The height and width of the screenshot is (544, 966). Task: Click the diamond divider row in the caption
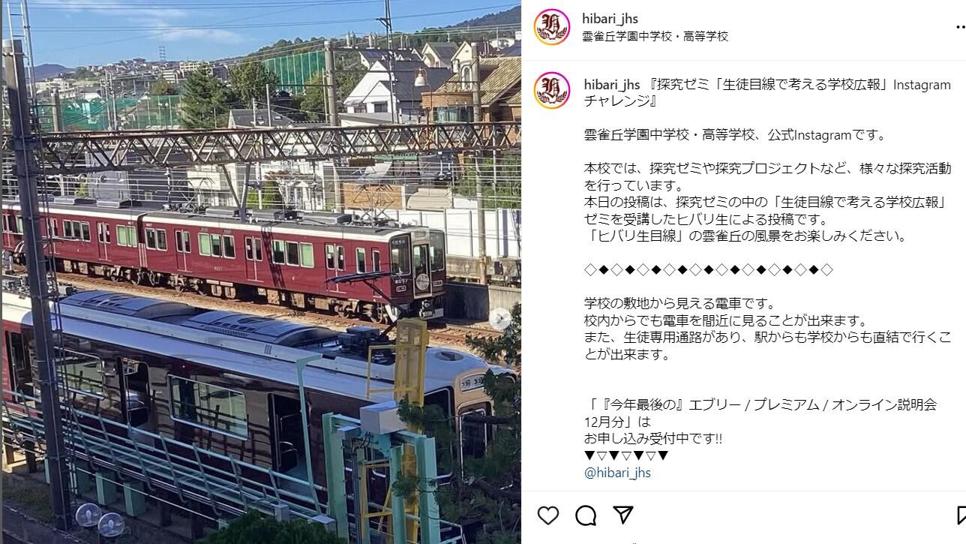709,269
